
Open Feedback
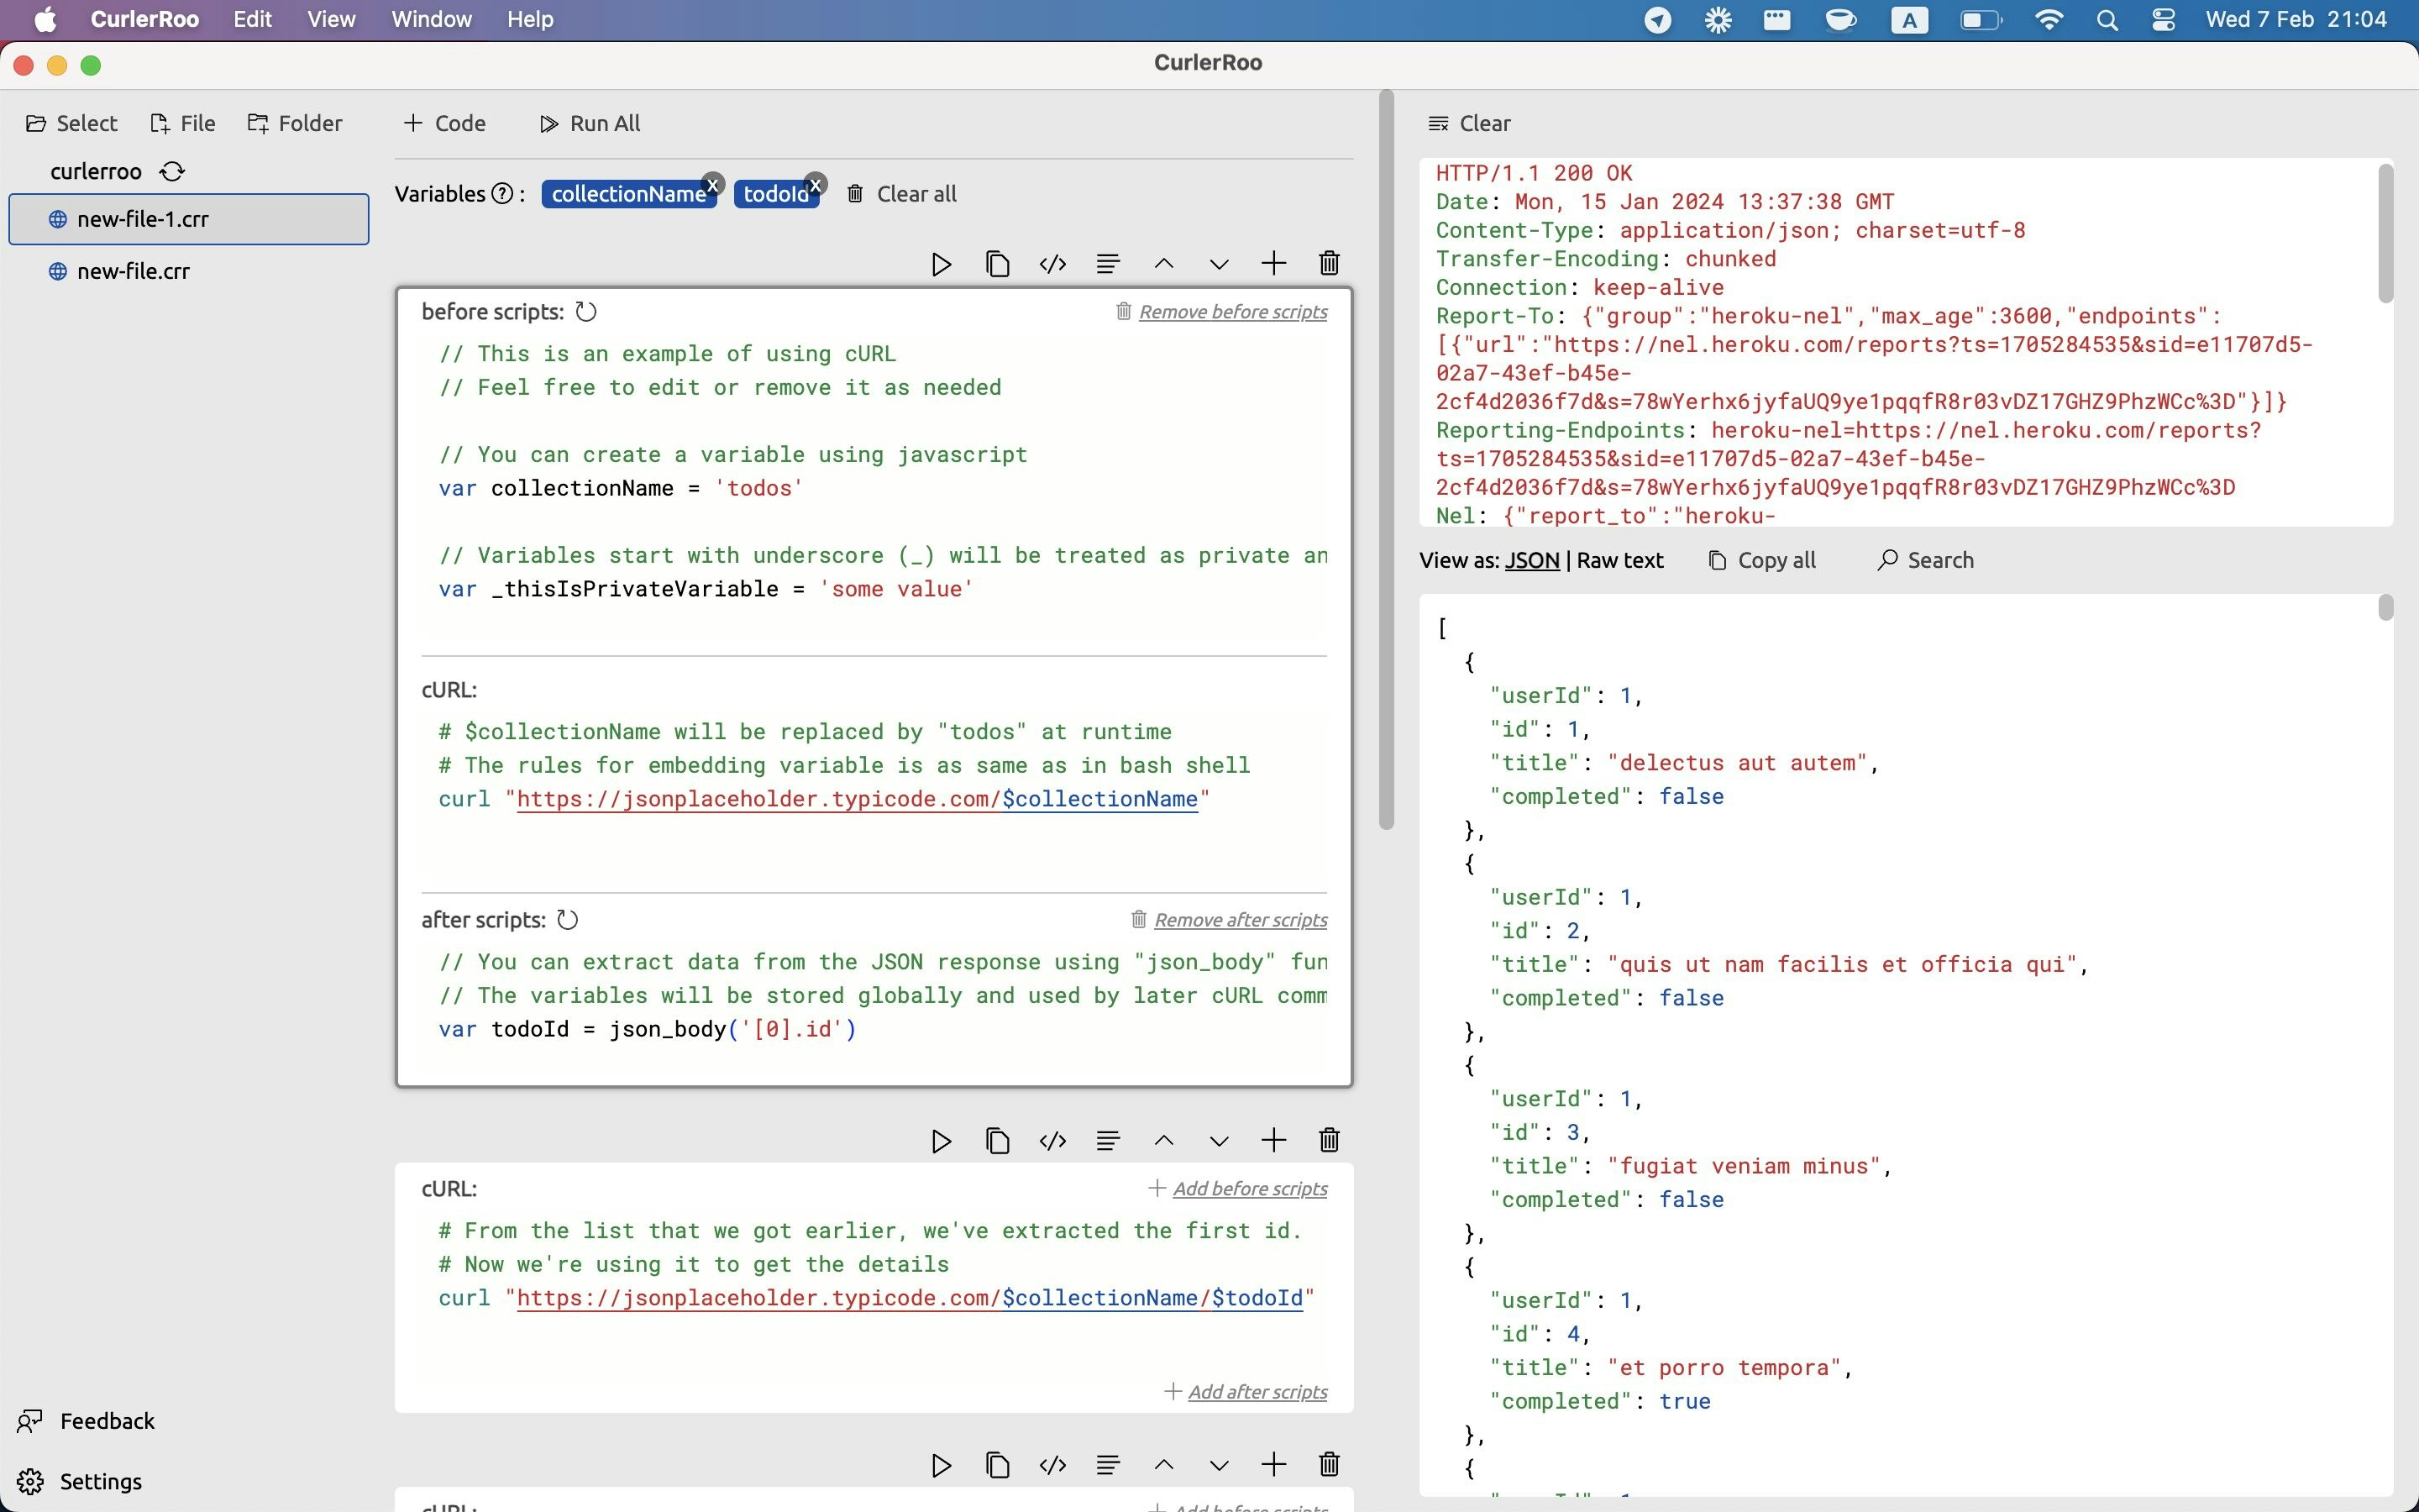[x=86, y=1421]
